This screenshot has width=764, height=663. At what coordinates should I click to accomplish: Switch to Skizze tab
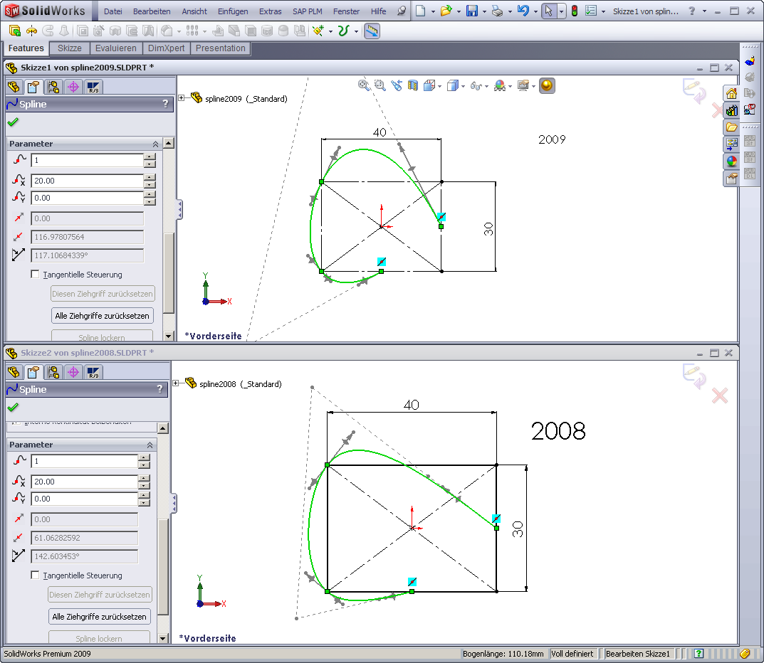(x=70, y=48)
